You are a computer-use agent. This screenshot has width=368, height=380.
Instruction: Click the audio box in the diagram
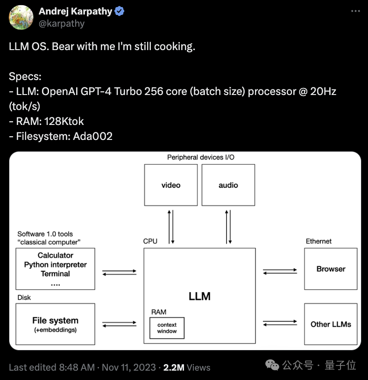pyautogui.click(x=228, y=185)
